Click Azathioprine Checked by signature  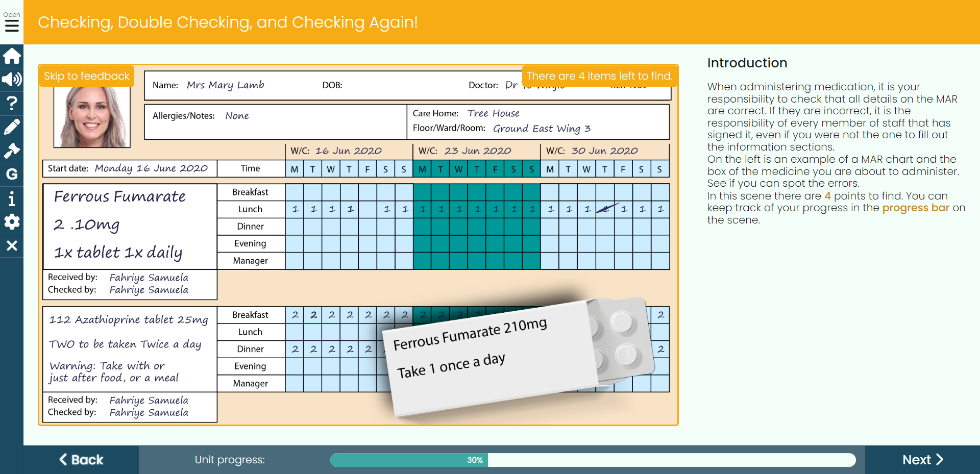(149, 412)
